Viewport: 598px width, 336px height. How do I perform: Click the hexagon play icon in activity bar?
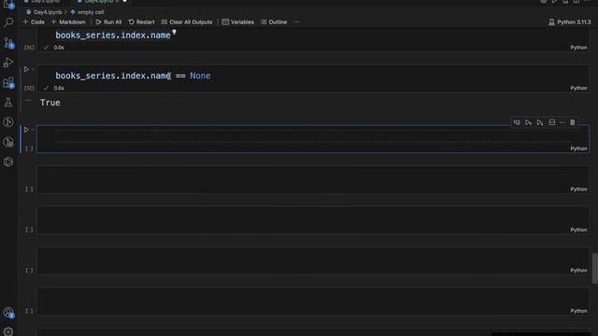click(x=8, y=161)
